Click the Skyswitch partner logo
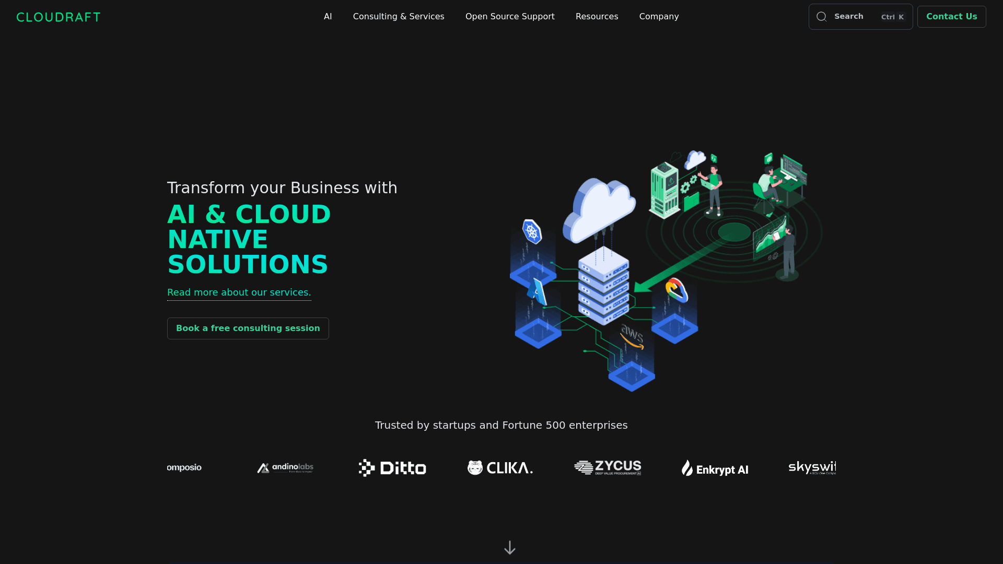Image resolution: width=1003 pixels, height=564 pixels. [812, 467]
